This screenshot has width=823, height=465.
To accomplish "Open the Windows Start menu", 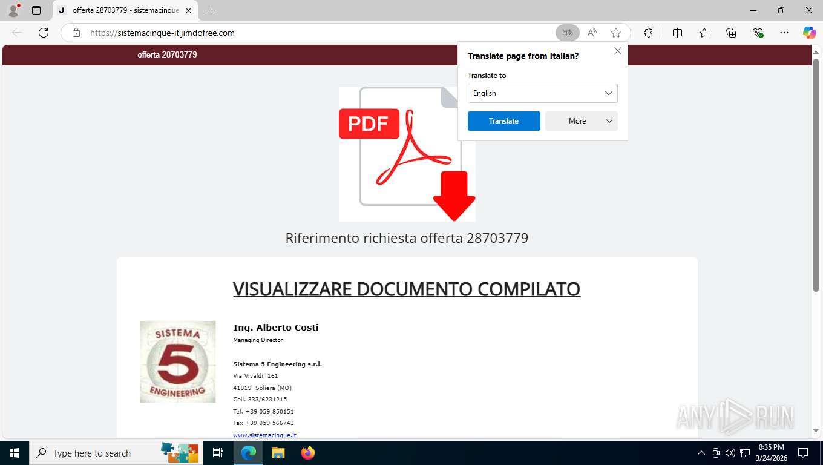I will 15,453.
